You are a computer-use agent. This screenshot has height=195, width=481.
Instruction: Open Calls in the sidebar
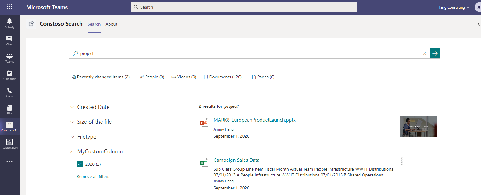pos(10,92)
